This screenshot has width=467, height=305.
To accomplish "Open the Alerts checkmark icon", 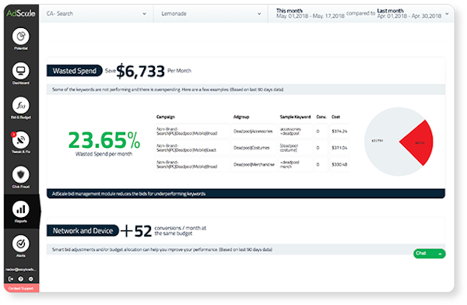I will [21, 244].
